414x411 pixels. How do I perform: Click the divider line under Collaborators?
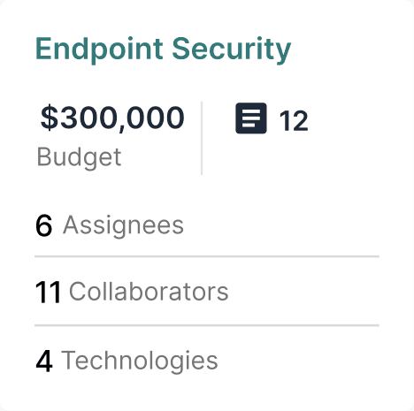[207, 325]
